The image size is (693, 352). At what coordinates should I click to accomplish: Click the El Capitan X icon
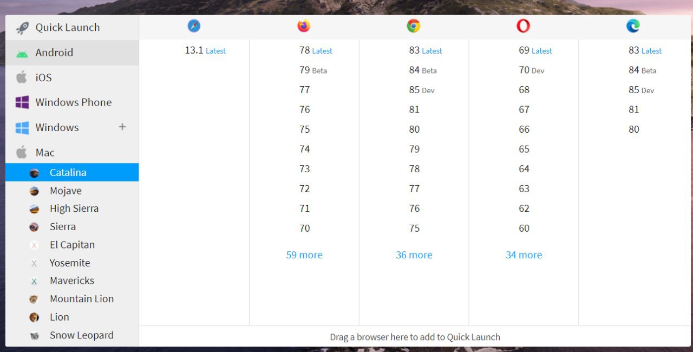point(34,245)
